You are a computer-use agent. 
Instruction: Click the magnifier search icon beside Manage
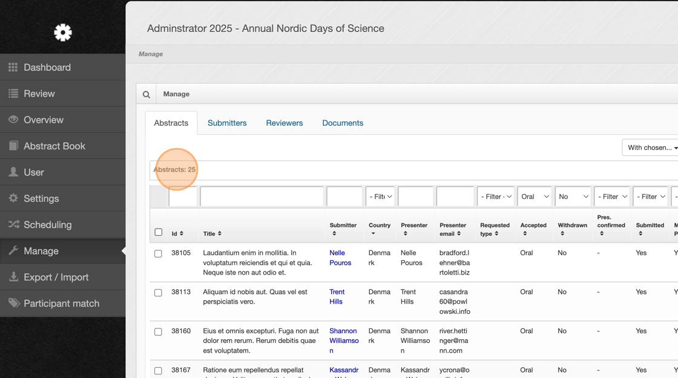[146, 94]
